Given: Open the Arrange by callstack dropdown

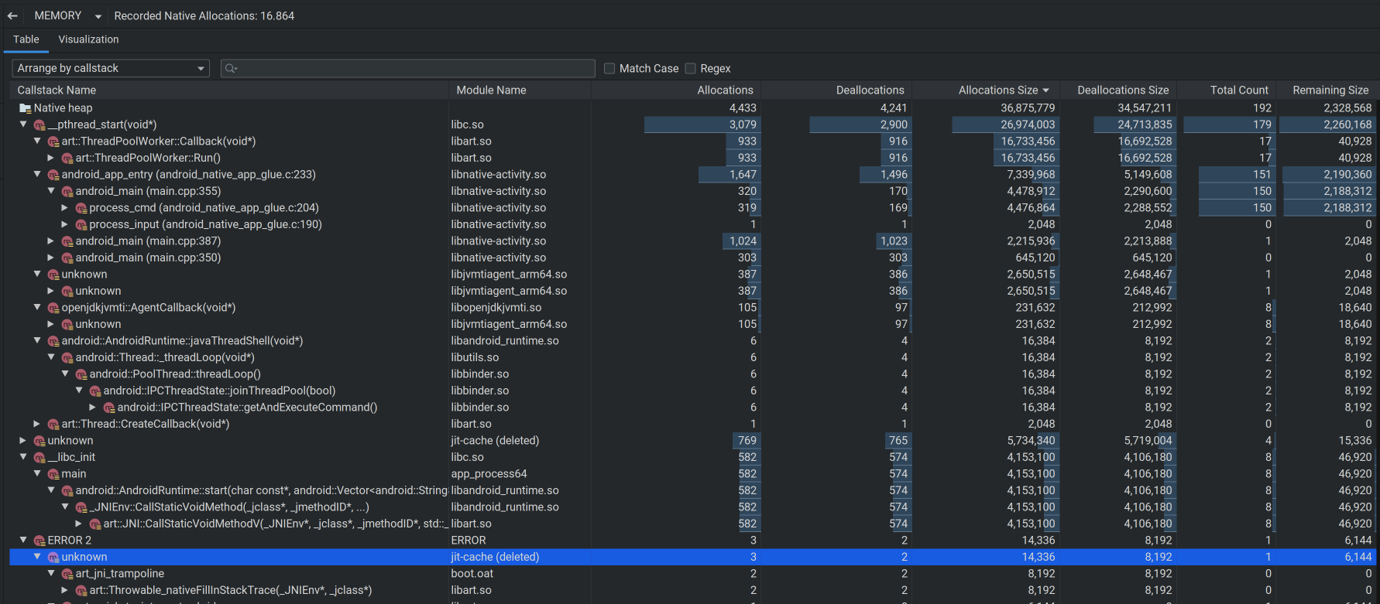Looking at the screenshot, I should point(111,69).
